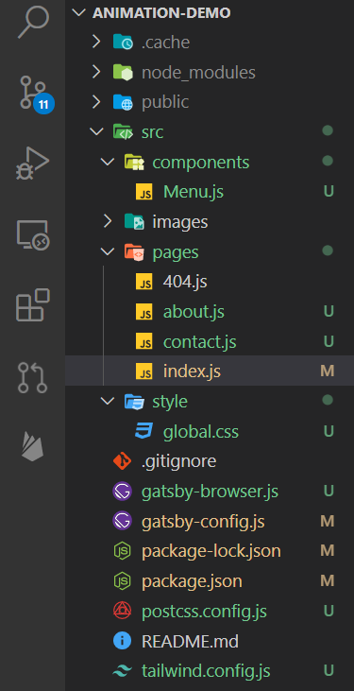Click the JS icon next to about.js
The image size is (354, 691).
(x=144, y=312)
